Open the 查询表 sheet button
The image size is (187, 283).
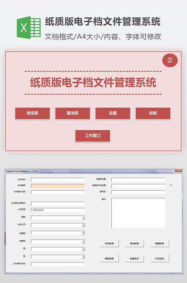(x=73, y=113)
